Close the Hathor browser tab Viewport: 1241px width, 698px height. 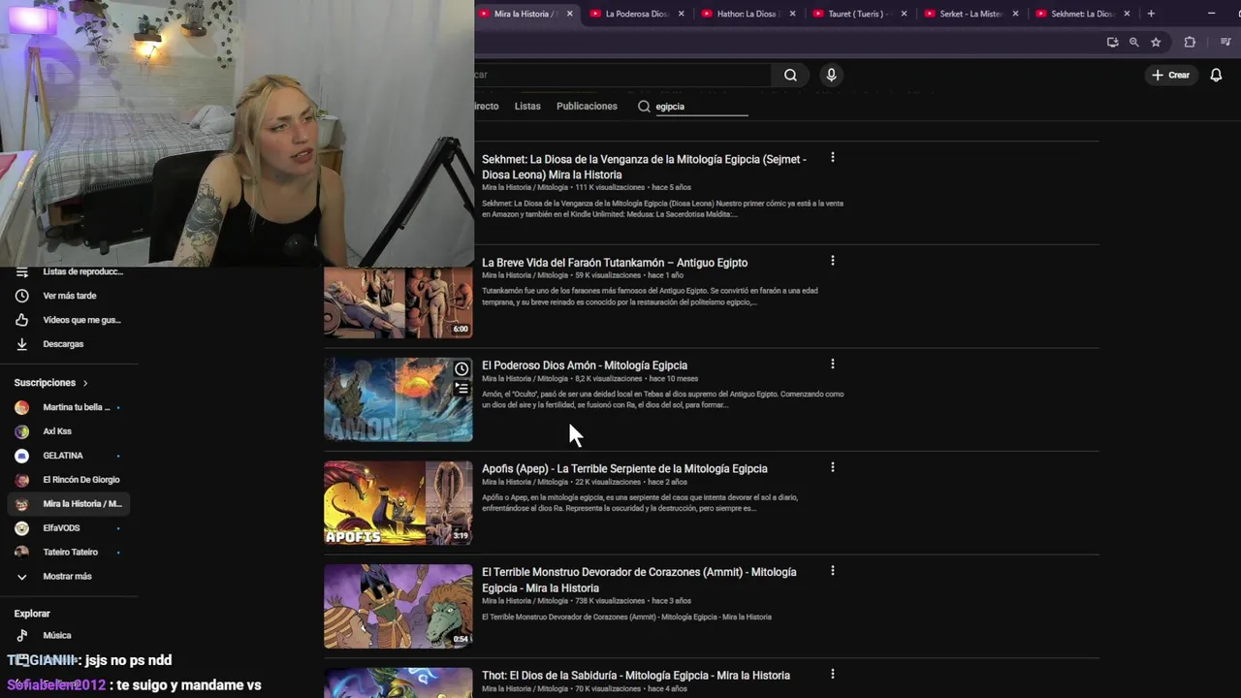click(793, 14)
